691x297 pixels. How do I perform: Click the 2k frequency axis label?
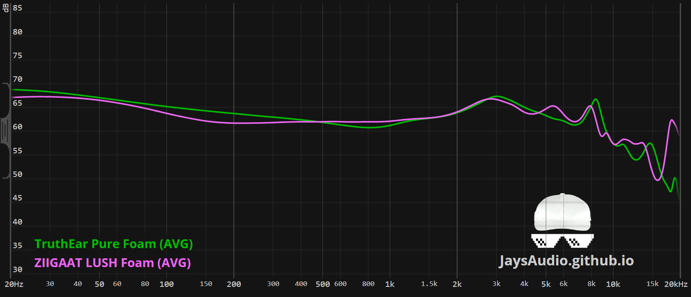(x=457, y=284)
